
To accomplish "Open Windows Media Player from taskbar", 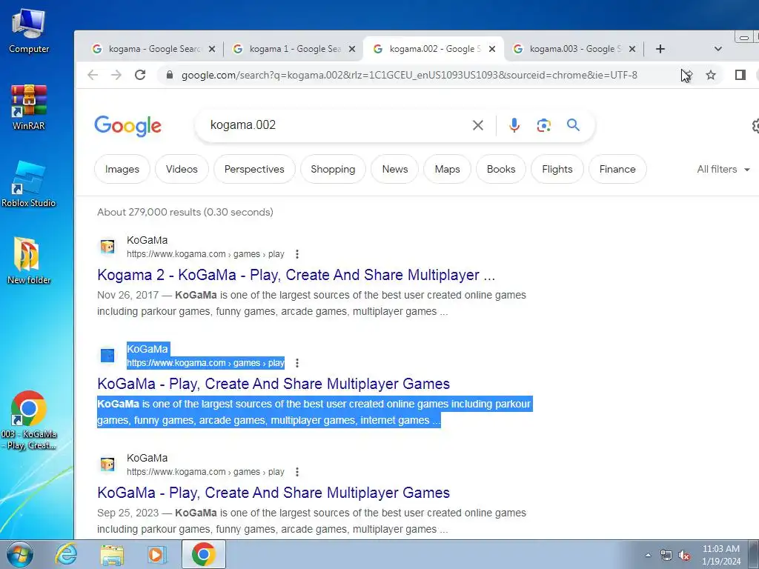I will tap(157, 554).
